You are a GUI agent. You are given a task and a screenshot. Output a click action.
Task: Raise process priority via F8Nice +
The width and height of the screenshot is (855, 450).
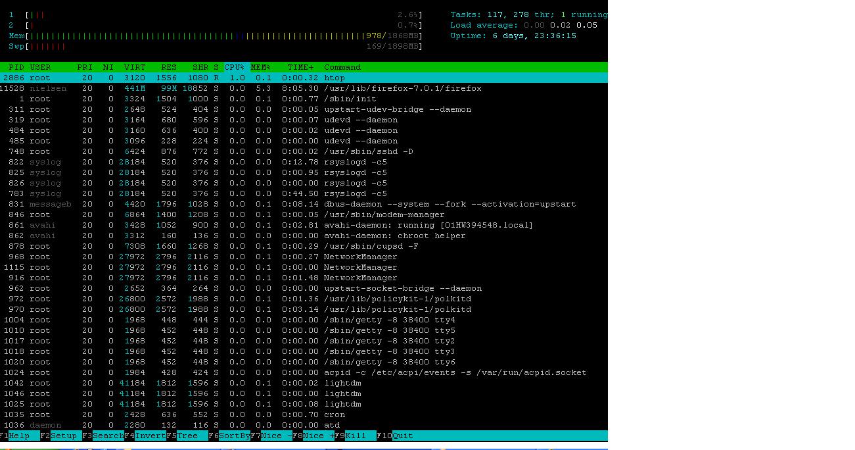[312, 436]
